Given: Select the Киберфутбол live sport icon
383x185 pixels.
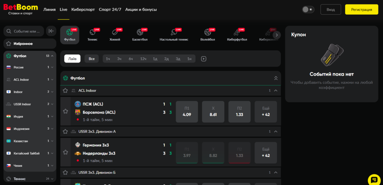Looking at the screenshot, I should point(237,35).
